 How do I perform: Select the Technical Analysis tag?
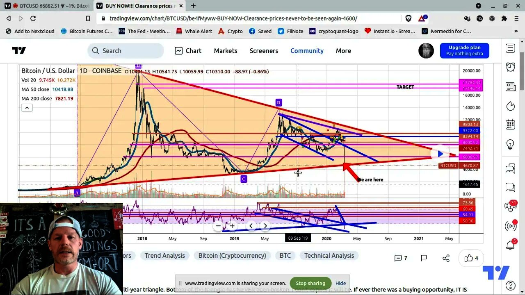[329, 255]
